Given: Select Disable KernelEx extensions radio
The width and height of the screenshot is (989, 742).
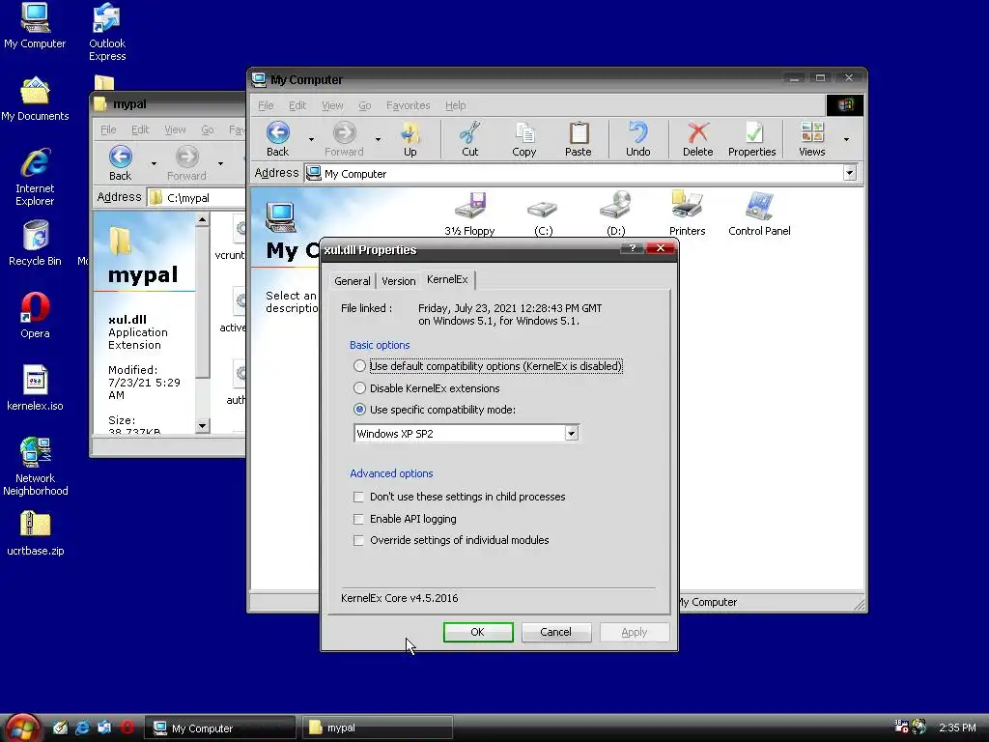Looking at the screenshot, I should [x=359, y=388].
